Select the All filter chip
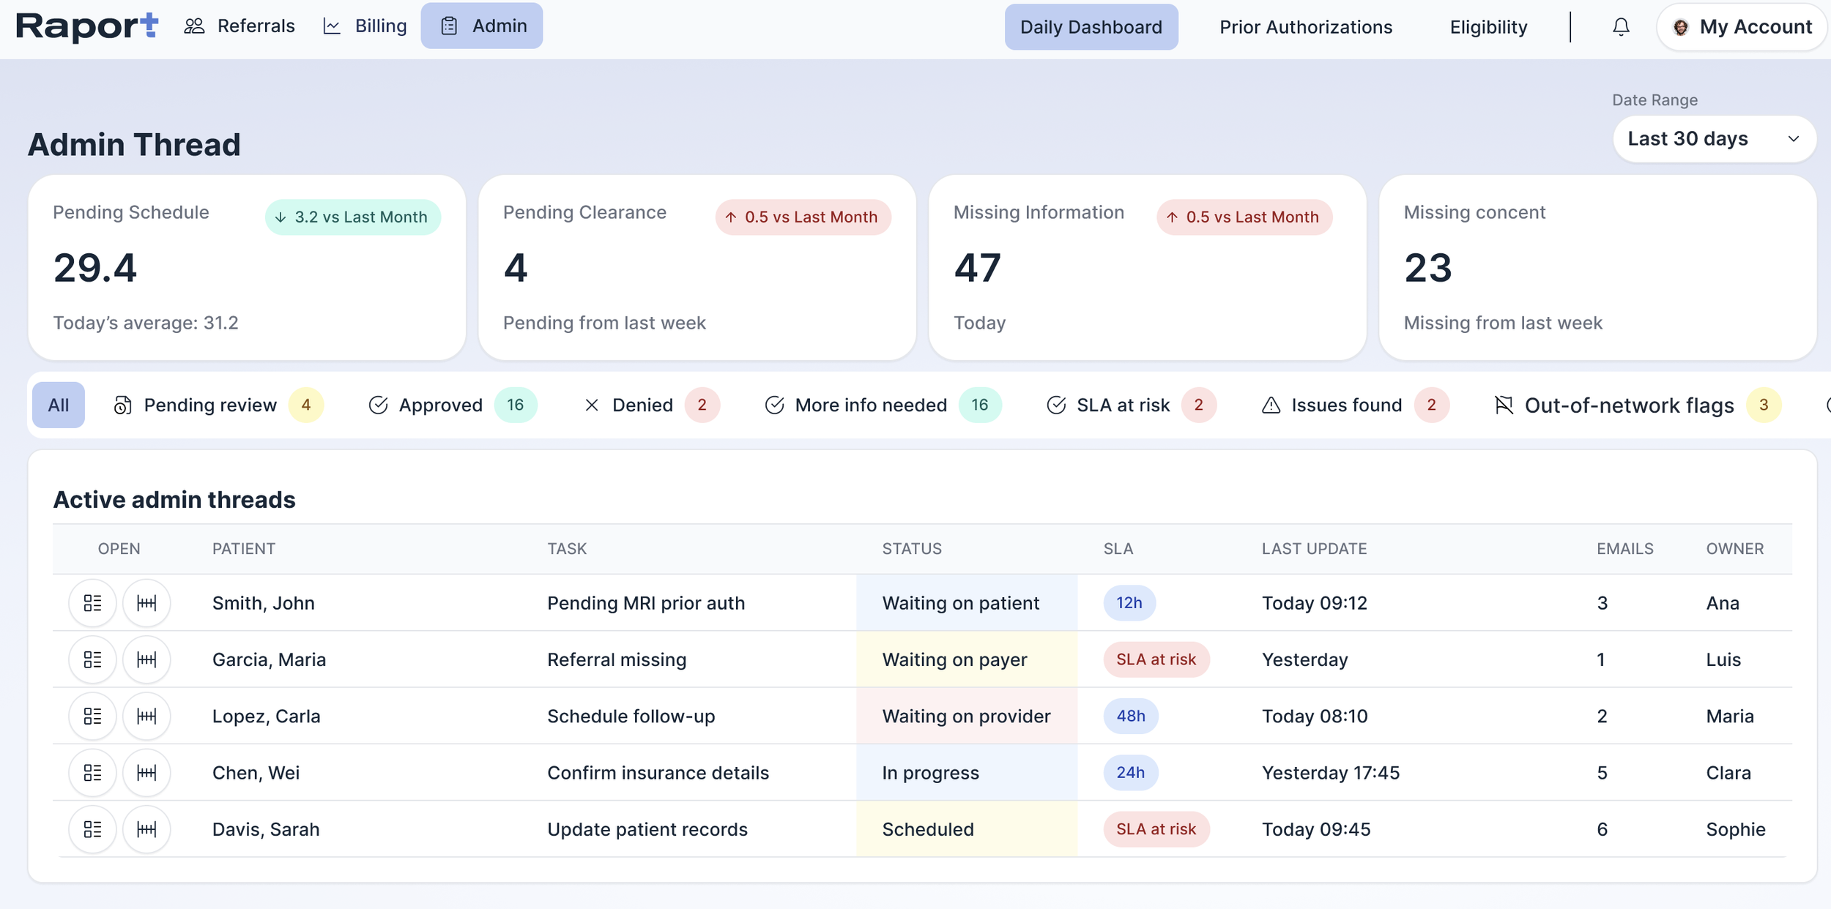Viewport: 1831px width, 909px height. pyautogui.click(x=59, y=405)
